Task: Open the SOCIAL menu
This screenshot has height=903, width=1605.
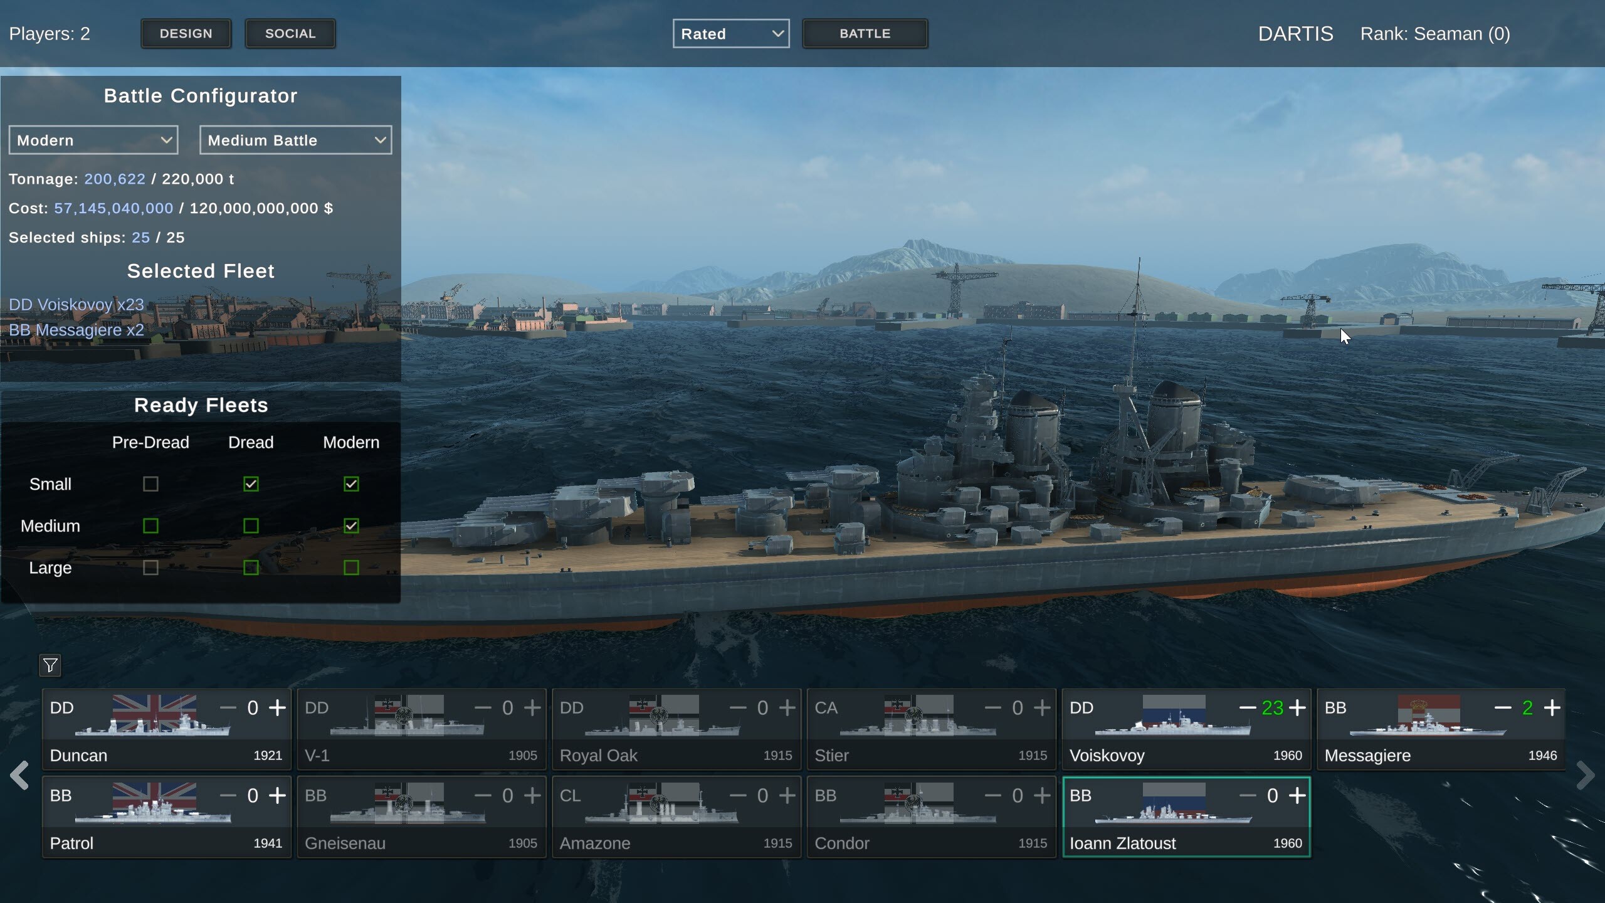Action: tap(290, 33)
